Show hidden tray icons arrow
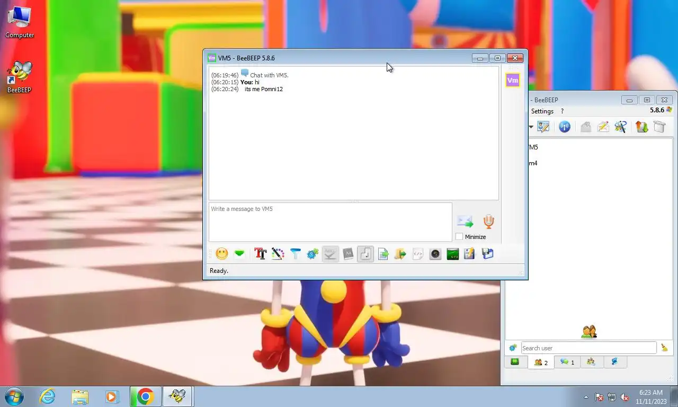678x407 pixels. click(586, 397)
